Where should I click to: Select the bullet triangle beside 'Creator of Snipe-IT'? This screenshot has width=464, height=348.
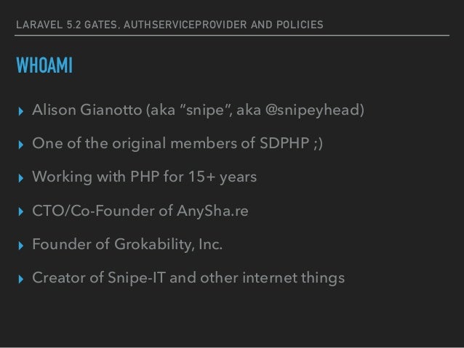[x=20, y=279]
